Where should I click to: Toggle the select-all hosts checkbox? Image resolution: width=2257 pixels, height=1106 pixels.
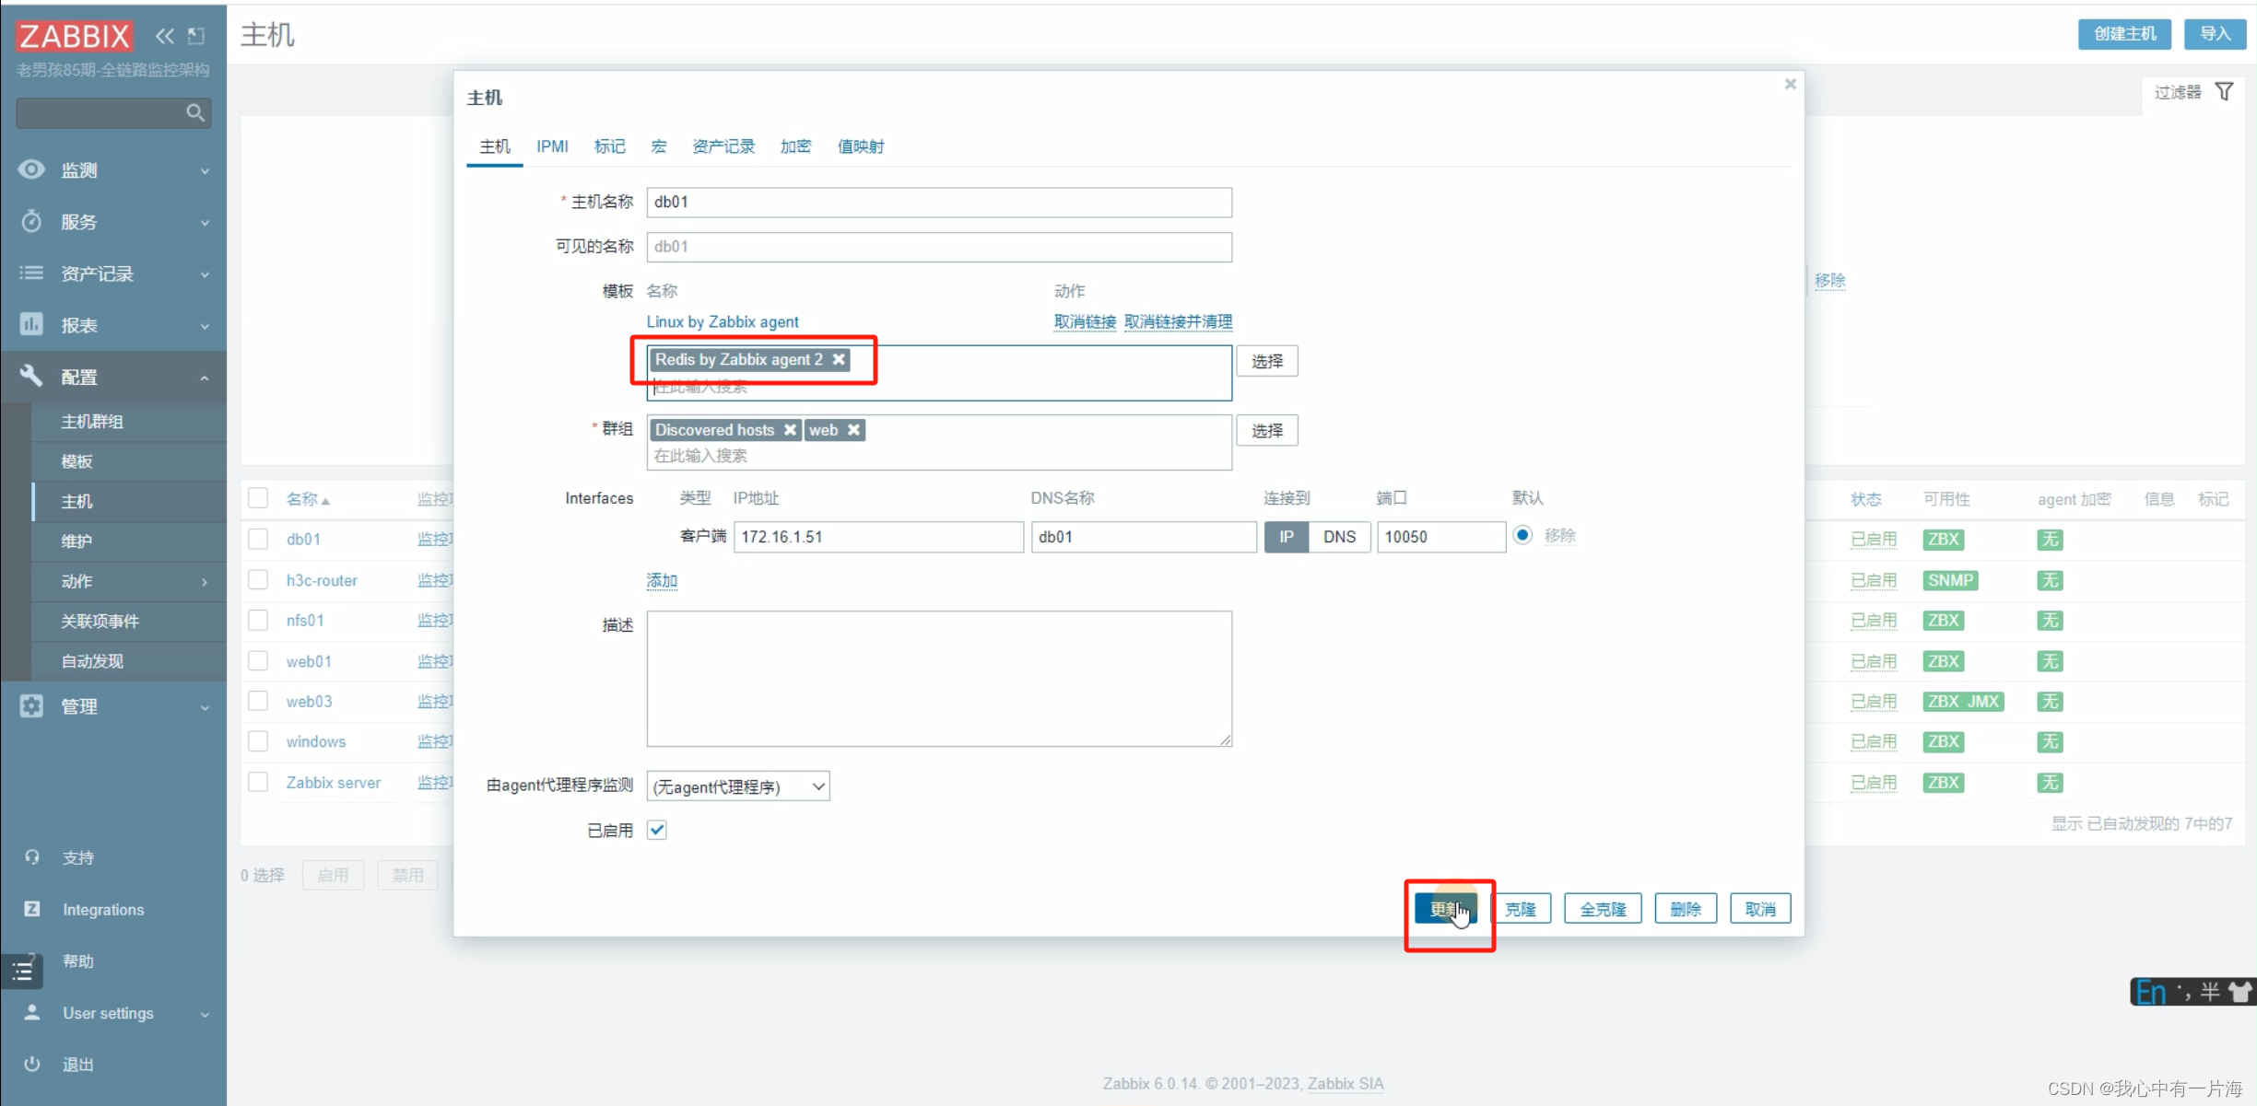click(258, 498)
